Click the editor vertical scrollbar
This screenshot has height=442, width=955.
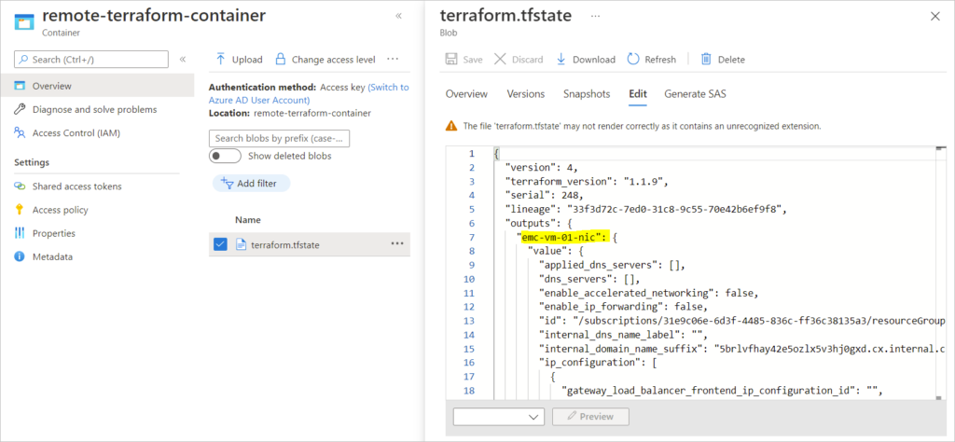pos(941,272)
